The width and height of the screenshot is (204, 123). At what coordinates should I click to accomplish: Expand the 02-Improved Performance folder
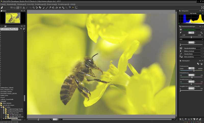tap(4, 111)
